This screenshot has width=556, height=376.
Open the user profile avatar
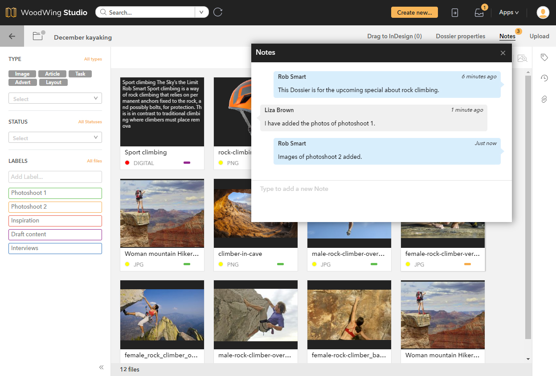click(543, 12)
